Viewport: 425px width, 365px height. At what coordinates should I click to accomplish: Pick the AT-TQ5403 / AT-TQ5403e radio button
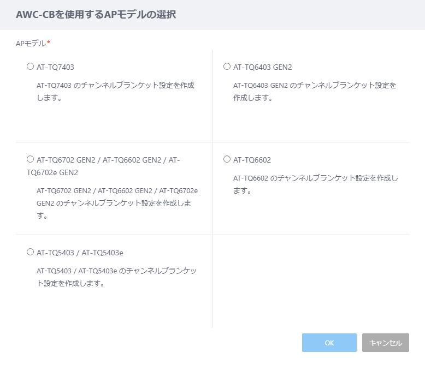pos(30,252)
